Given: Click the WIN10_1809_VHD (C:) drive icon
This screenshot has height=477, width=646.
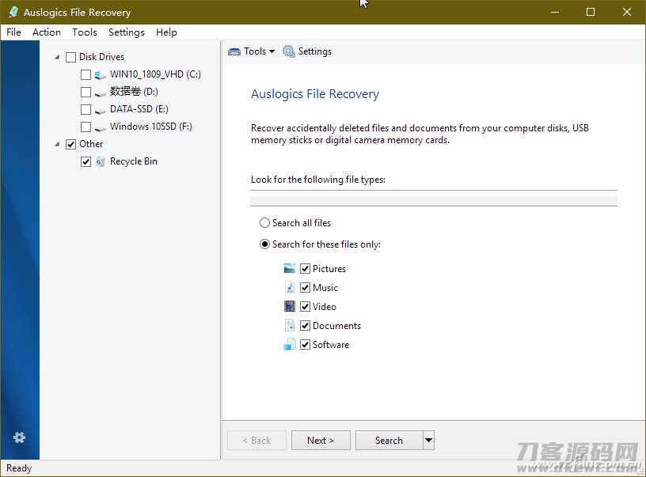Looking at the screenshot, I should pyautogui.click(x=100, y=75).
